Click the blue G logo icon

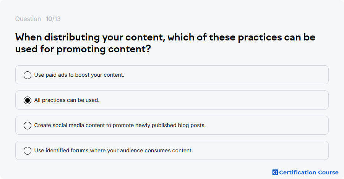coord(275,173)
